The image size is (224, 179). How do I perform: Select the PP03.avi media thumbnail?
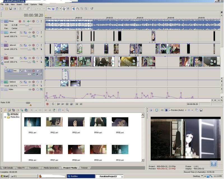(76, 122)
